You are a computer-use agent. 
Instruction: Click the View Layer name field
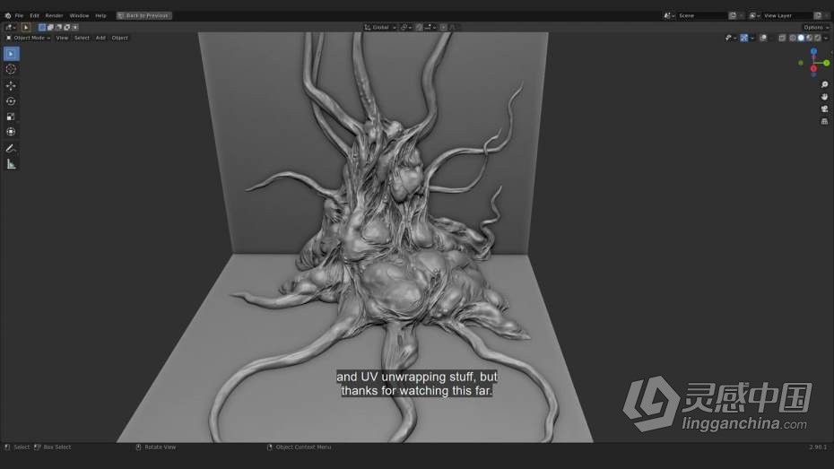(786, 15)
